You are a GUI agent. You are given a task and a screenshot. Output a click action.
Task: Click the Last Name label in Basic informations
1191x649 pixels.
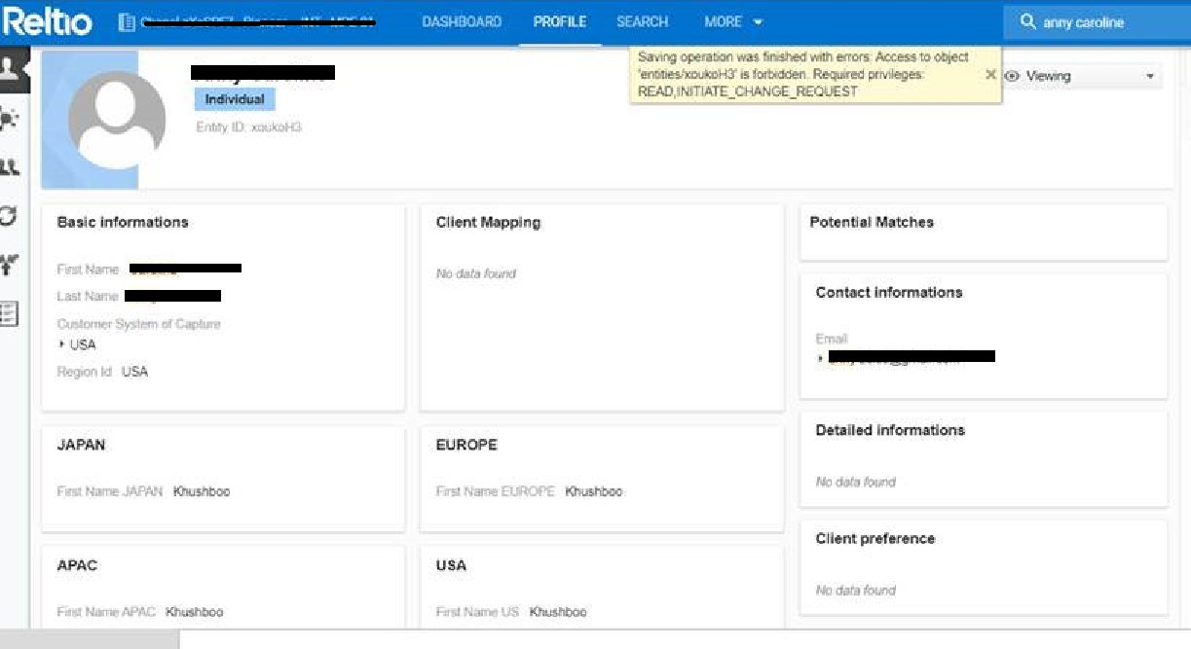[x=88, y=296]
